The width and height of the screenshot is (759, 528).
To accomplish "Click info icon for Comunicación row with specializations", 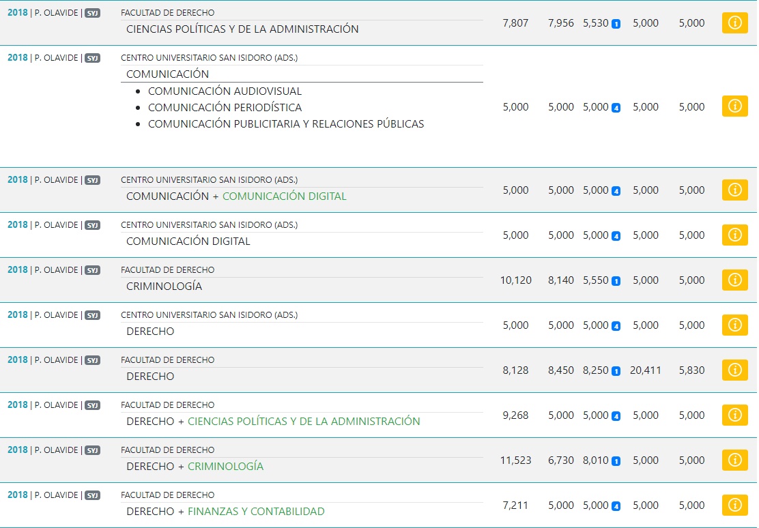I will [x=734, y=106].
